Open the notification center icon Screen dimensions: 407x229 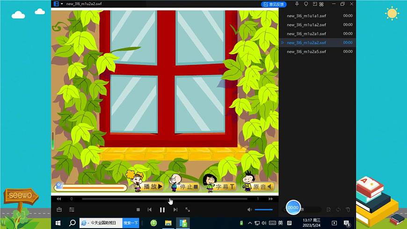click(x=347, y=223)
